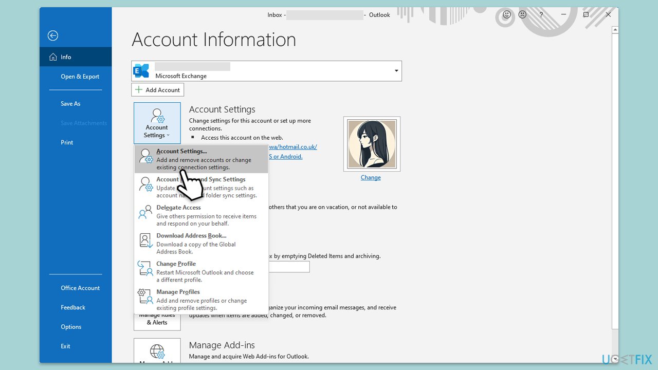The width and height of the screenshot is (658, 370).
Task: Click the Add Account button
Action: 157,90
